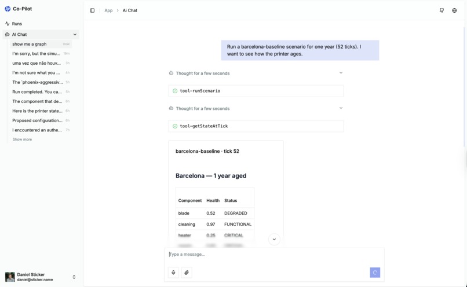Open chat 'Proposed configuration...'
This screenshot has height=287, width=467.
pos(41,120)
